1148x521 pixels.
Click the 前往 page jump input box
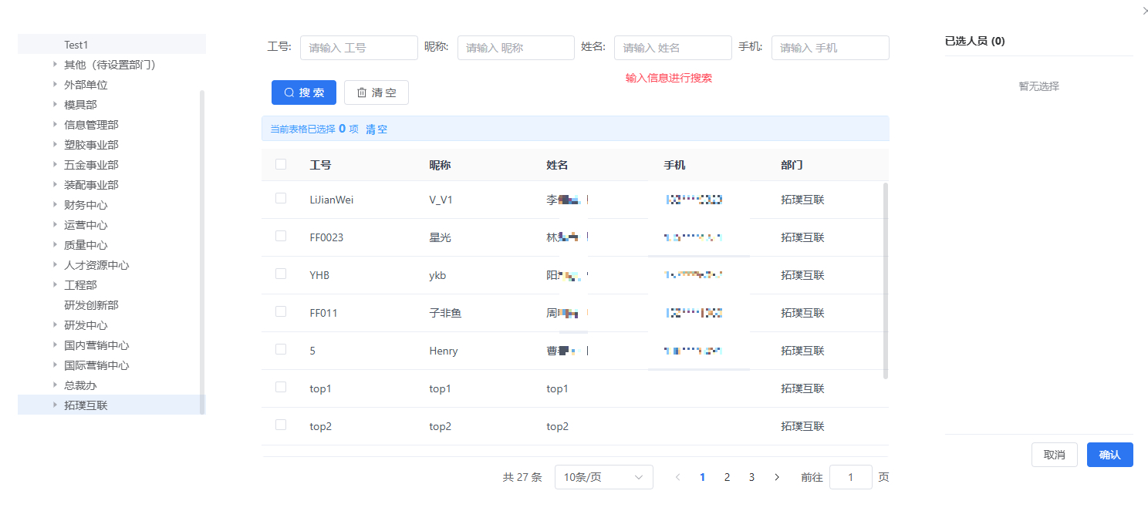tap(851, 477)
